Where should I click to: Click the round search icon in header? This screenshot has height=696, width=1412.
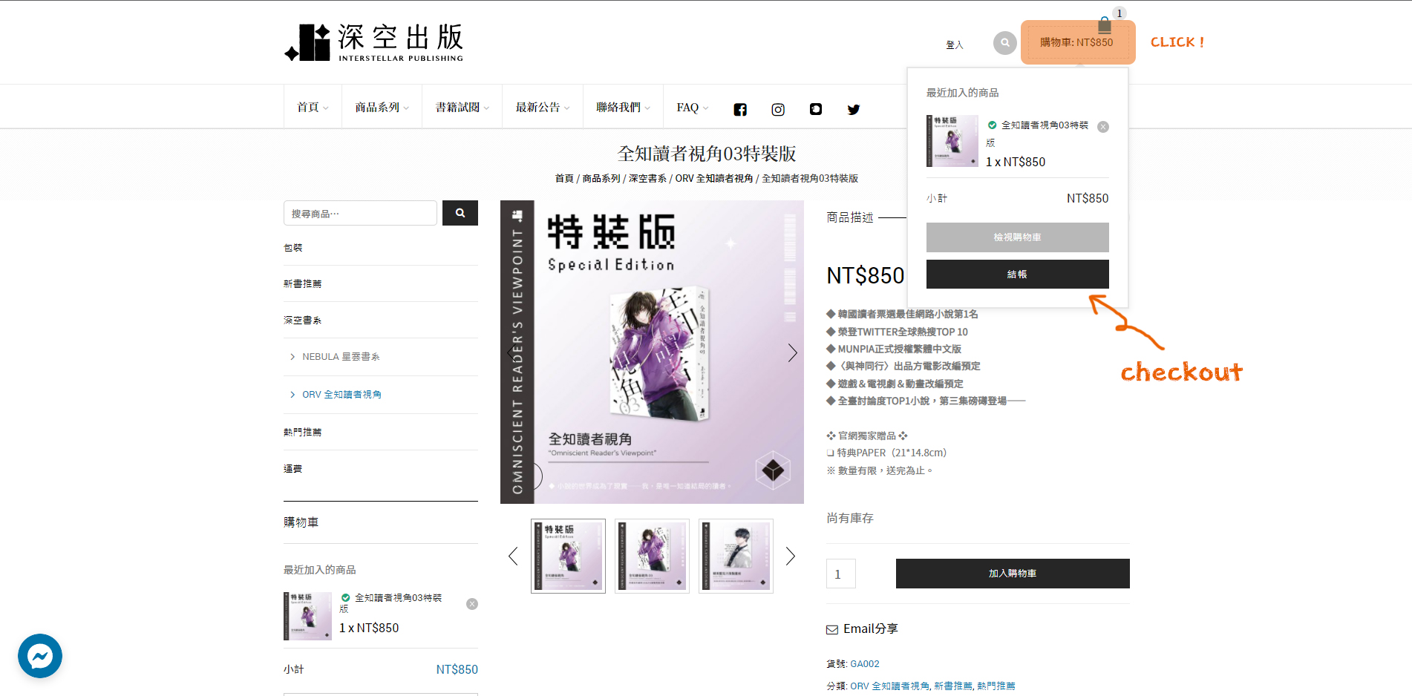[1005, 42]
